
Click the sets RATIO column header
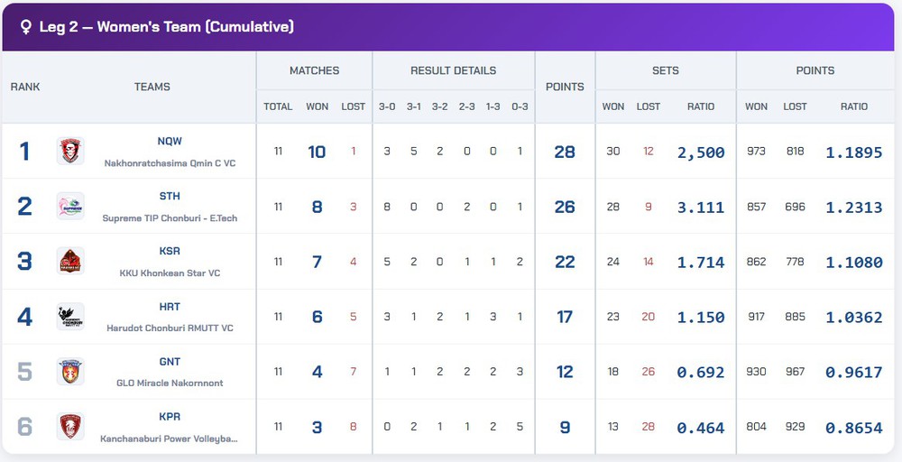click(x=701, y=106)
